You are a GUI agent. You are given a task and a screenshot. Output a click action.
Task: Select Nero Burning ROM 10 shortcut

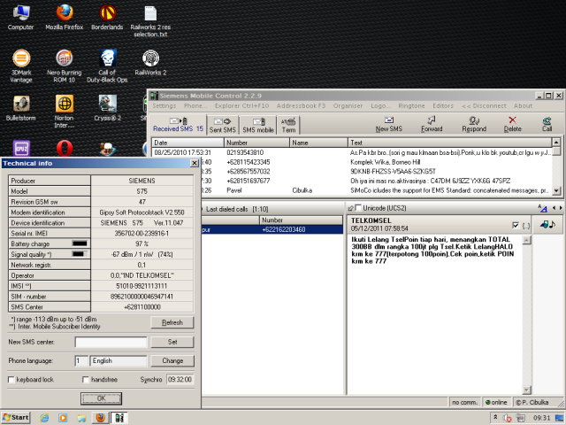(65, 66)
